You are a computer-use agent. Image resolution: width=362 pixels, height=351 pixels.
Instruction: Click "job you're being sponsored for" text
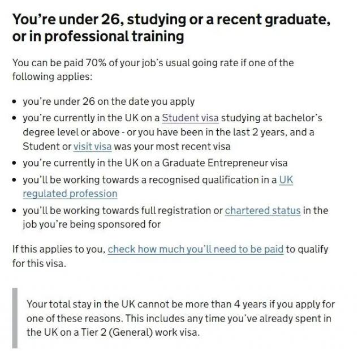pyautogui.click(x=92, y=224)
